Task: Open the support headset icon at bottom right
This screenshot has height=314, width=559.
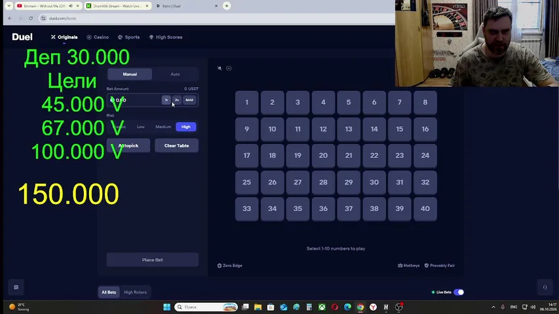Action: click(545, 287)
